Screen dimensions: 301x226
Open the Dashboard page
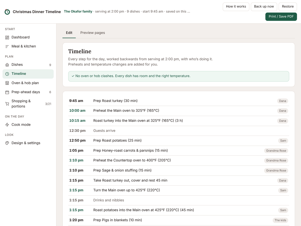28,37
